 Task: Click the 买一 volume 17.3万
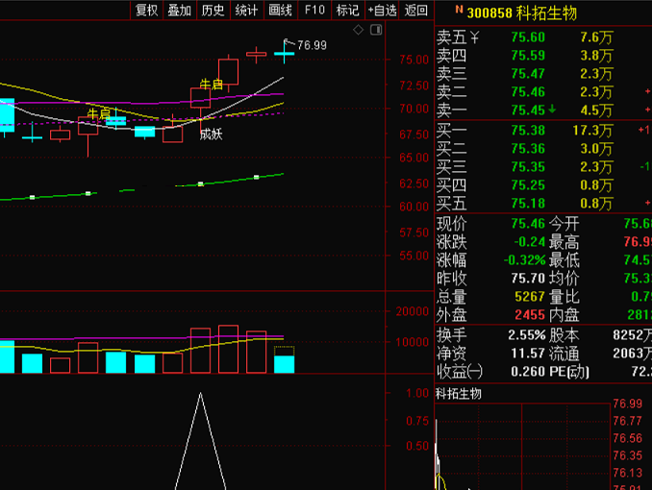[x=592, y=131]
